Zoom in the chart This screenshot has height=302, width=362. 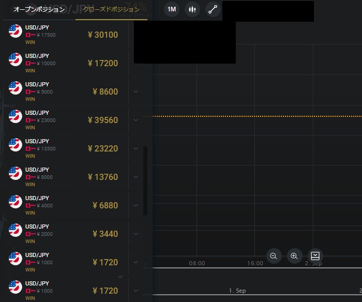click(294, 256)
